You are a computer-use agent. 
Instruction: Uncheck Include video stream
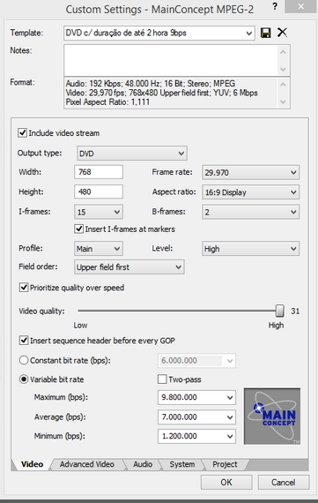22,132
